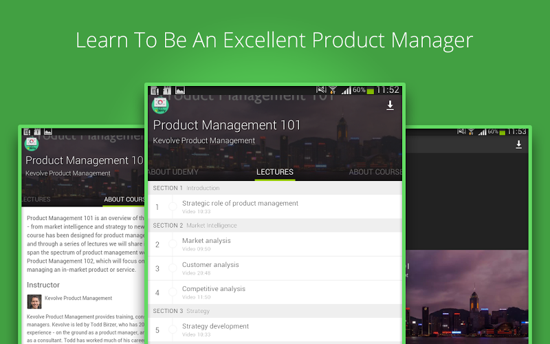This screenshot has height=344, width=550.
Task: Tap progress circle for Competitive analysis
Action: [x=173, y=292]
